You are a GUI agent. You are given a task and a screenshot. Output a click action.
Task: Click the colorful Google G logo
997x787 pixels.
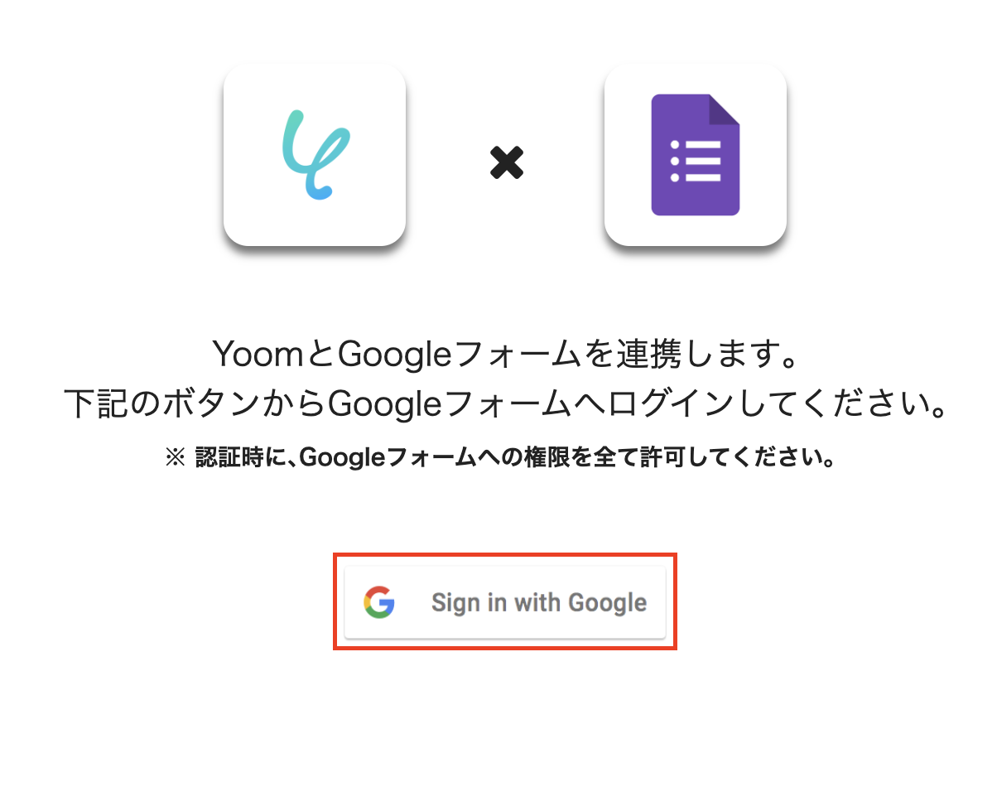pos(379,602)
